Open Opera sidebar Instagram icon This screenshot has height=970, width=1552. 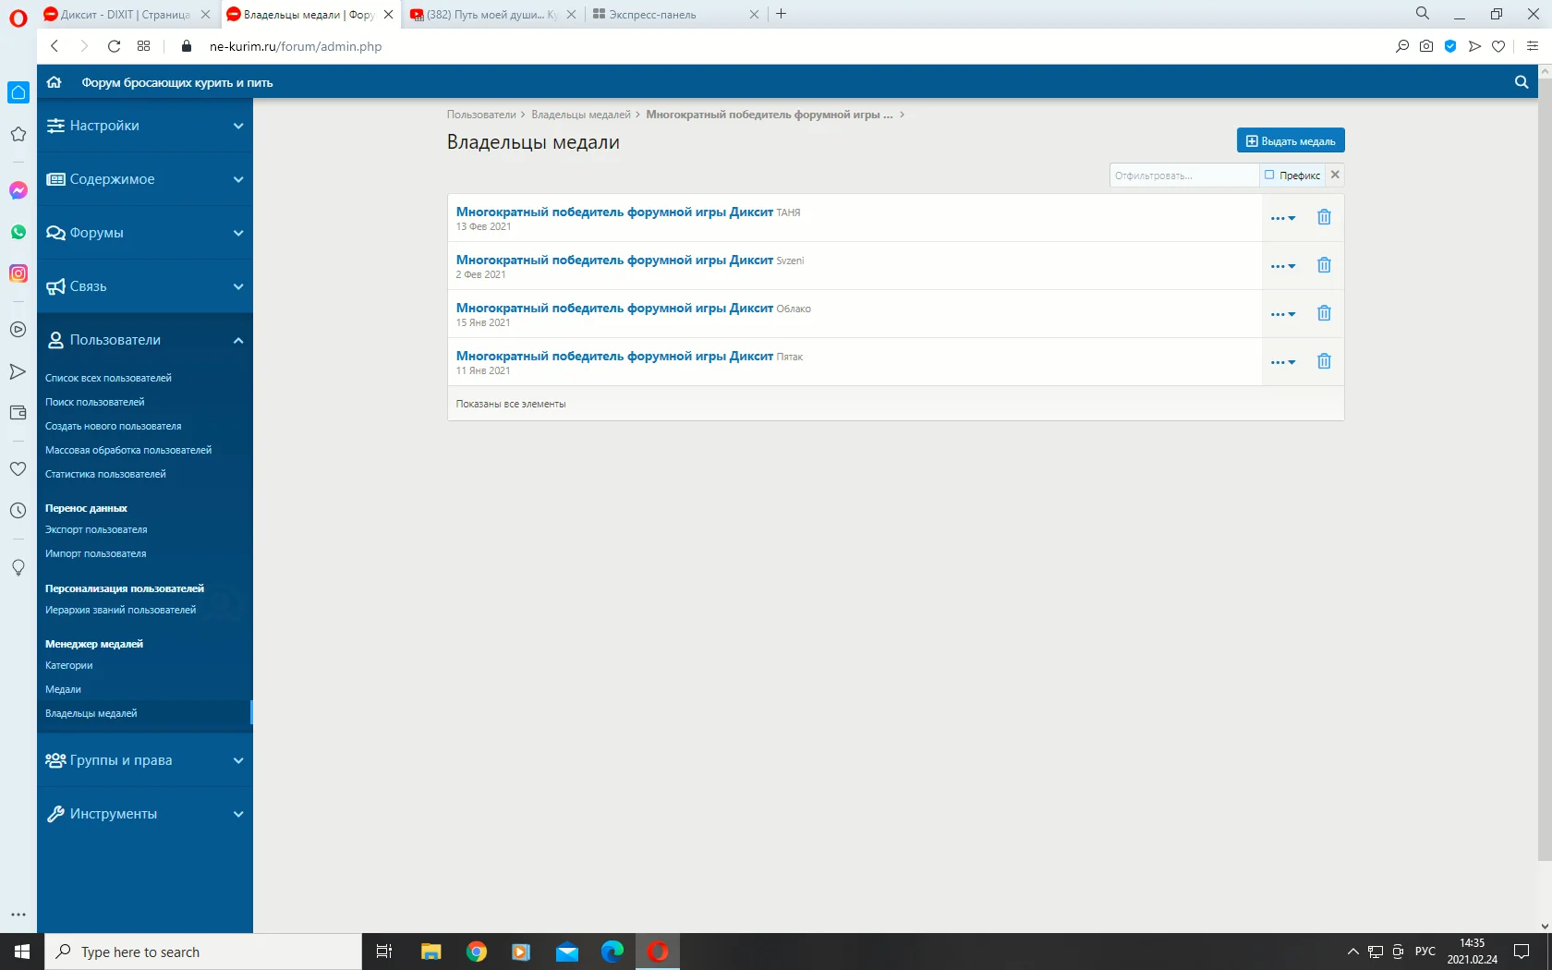pyautogui.click(x=18, y=273)
